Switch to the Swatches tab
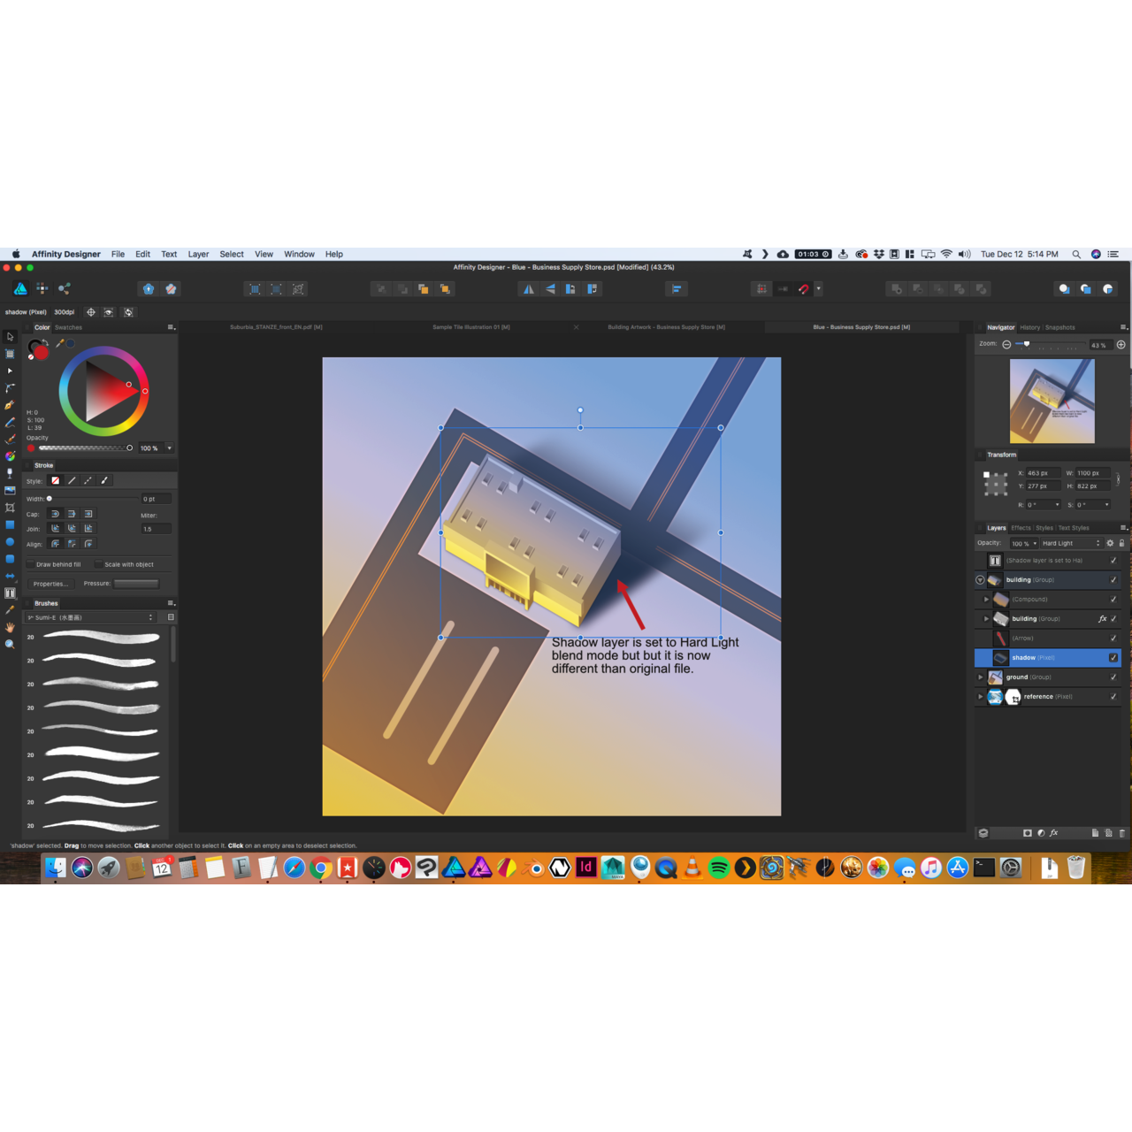This screenshot has width=1132, height=1132. (69, 327)
